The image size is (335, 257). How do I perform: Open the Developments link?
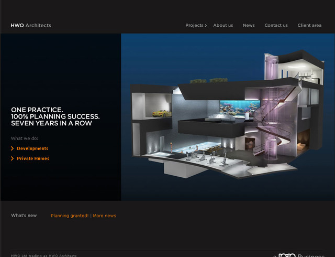(x=32, y=148)
